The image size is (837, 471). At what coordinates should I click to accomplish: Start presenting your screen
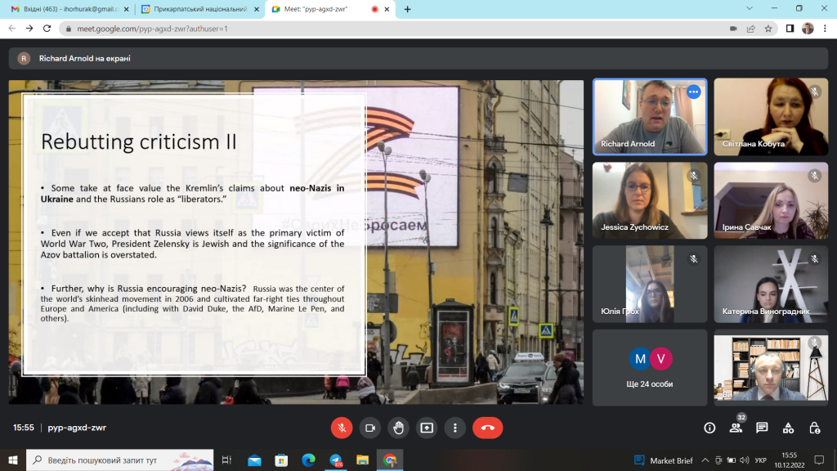click(427, 428)
